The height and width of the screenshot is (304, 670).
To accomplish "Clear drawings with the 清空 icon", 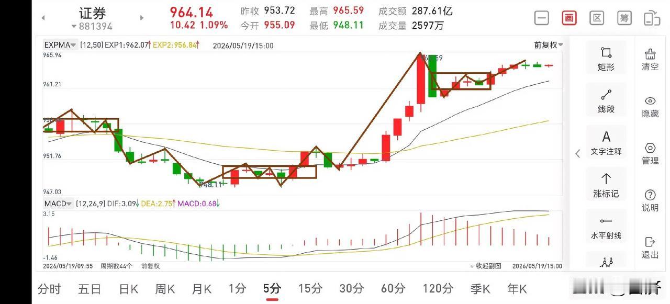I will pyautogui.click(x=650, y=59).
